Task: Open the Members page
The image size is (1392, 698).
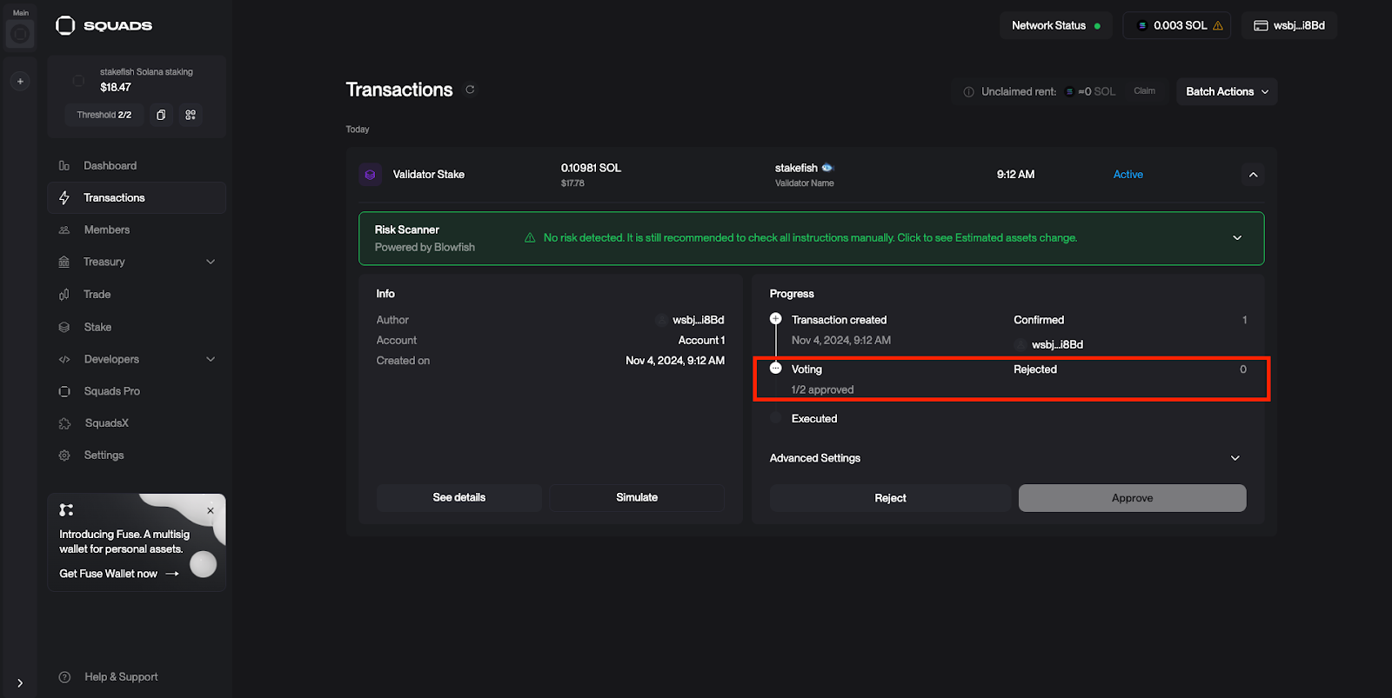Action: (x=137, y=230)
